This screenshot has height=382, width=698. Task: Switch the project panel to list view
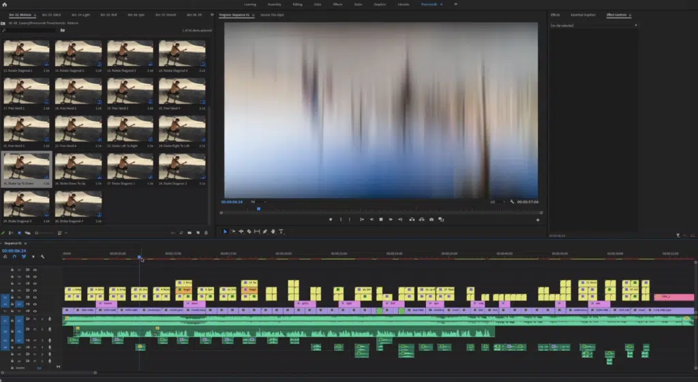(x=11, y=233)
